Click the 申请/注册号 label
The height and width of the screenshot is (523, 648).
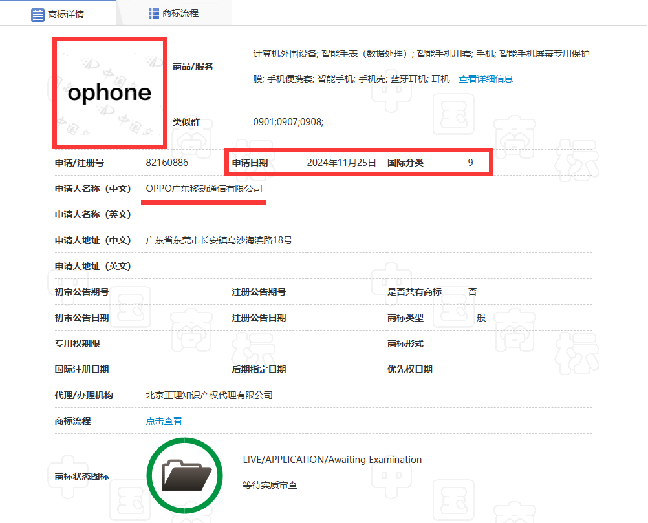tap(80, 163)
